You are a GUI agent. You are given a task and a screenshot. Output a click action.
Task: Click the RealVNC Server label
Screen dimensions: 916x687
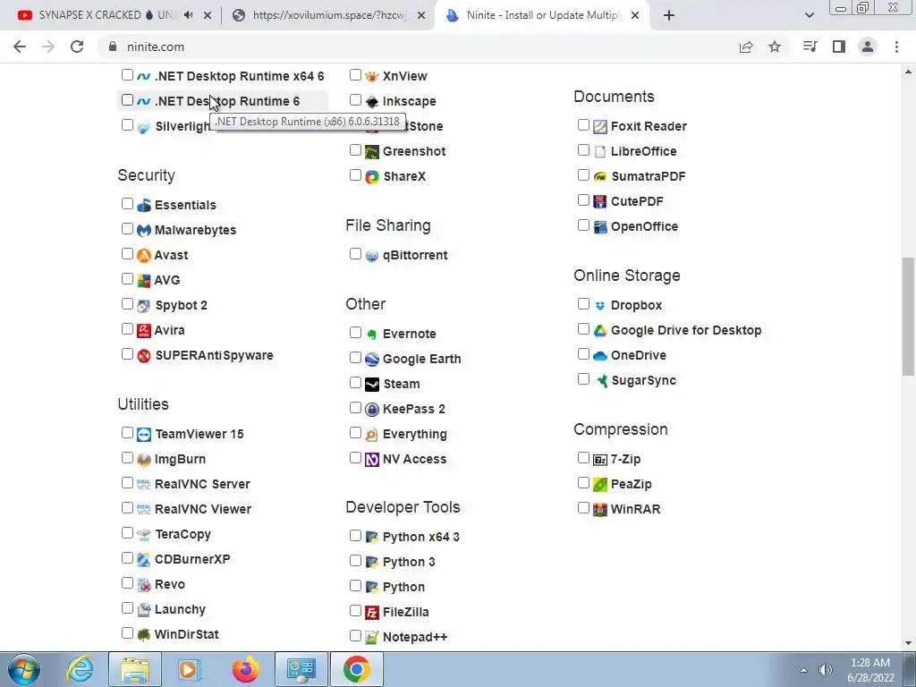tap(202, 484)
